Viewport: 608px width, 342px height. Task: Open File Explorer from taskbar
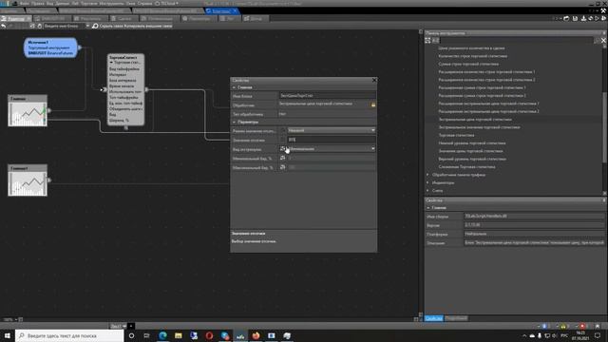coord(179,335)
